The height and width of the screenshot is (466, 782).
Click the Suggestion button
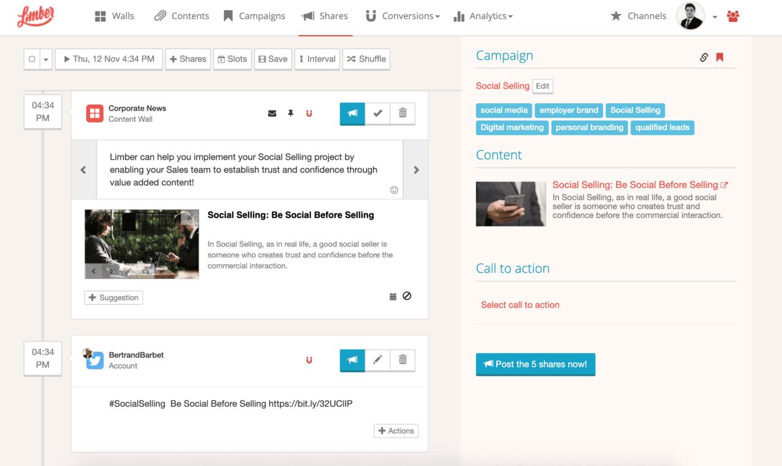pos(114,298)
